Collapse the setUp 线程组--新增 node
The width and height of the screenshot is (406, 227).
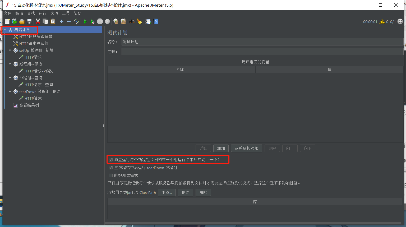10,50
